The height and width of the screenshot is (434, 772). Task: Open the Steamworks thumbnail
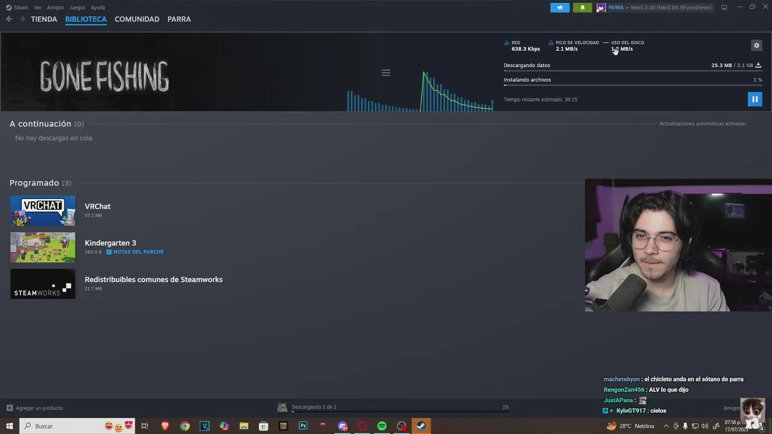[43, 284]
